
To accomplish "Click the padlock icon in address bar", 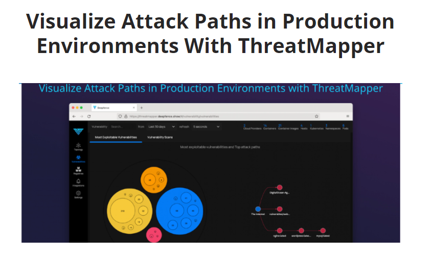I will coord(126,116).
